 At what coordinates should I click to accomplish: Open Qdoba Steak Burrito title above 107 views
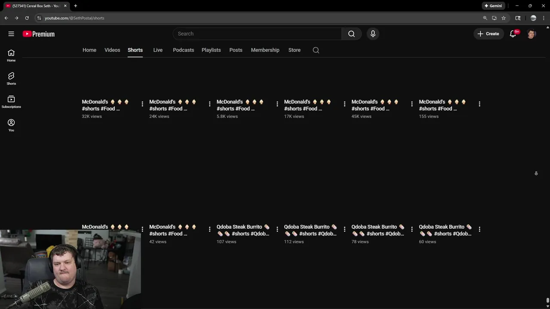(243, 230)
